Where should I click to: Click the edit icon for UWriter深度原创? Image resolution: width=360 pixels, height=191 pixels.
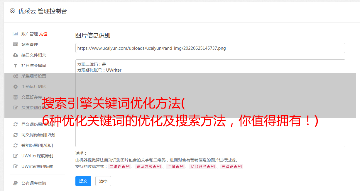pos(16,156)
